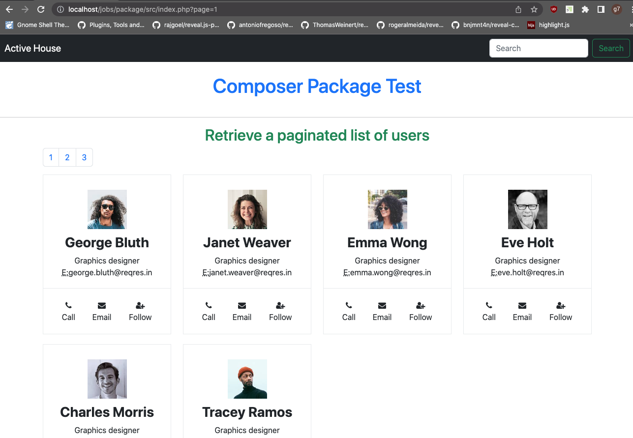
Task: Open the Plugins, Tools and... bookmark
Action: pyautogui.click(x=111, y=25)
